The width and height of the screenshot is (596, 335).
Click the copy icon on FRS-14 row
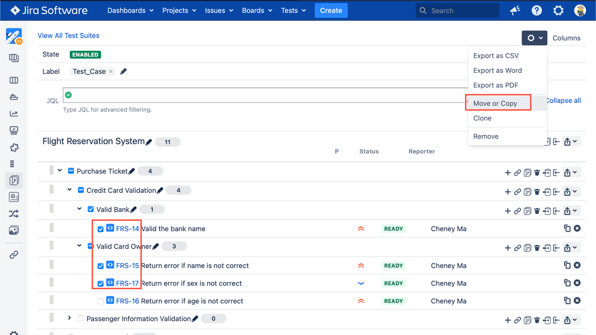pyautogui.click(x=567, y=228)
